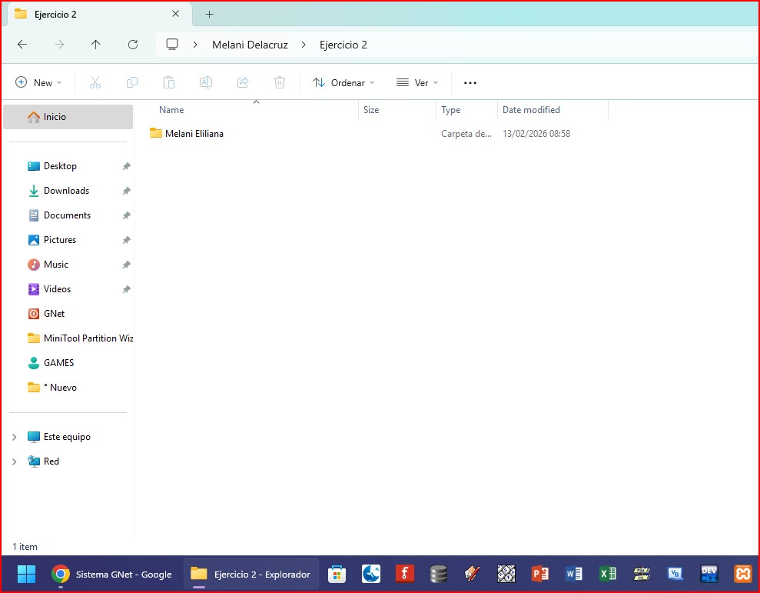Image resolution: width=760 pixels, height=593 pixels.
Task: Click the Copy icon in toolbar
Action: (132, 82)
